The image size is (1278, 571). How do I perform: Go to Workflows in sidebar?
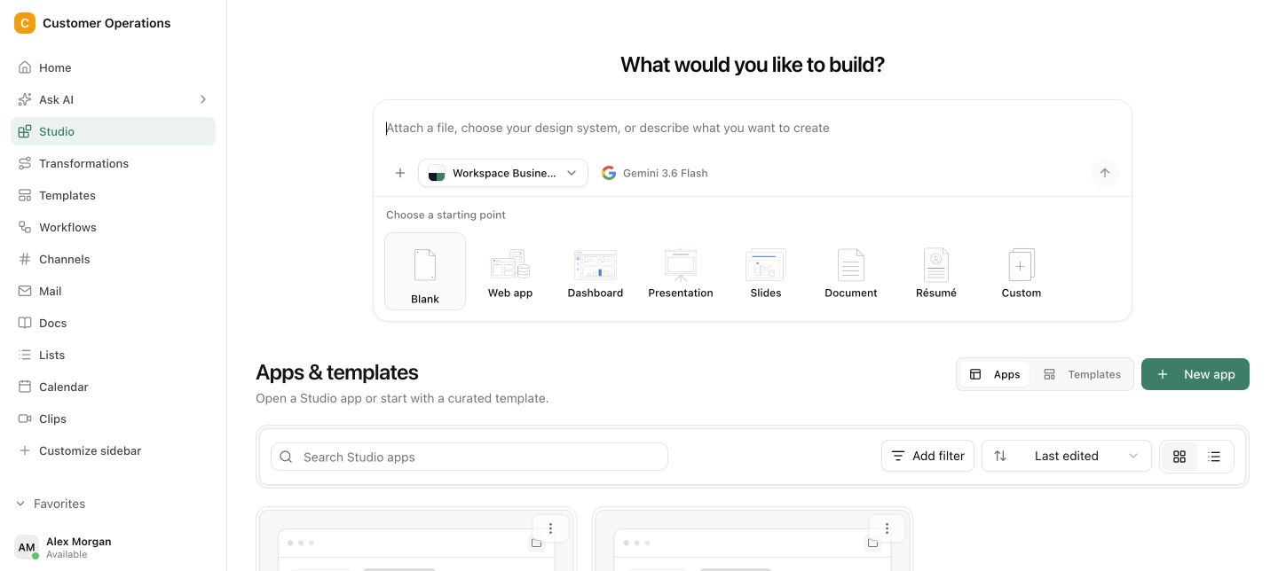tap(113, 227)
